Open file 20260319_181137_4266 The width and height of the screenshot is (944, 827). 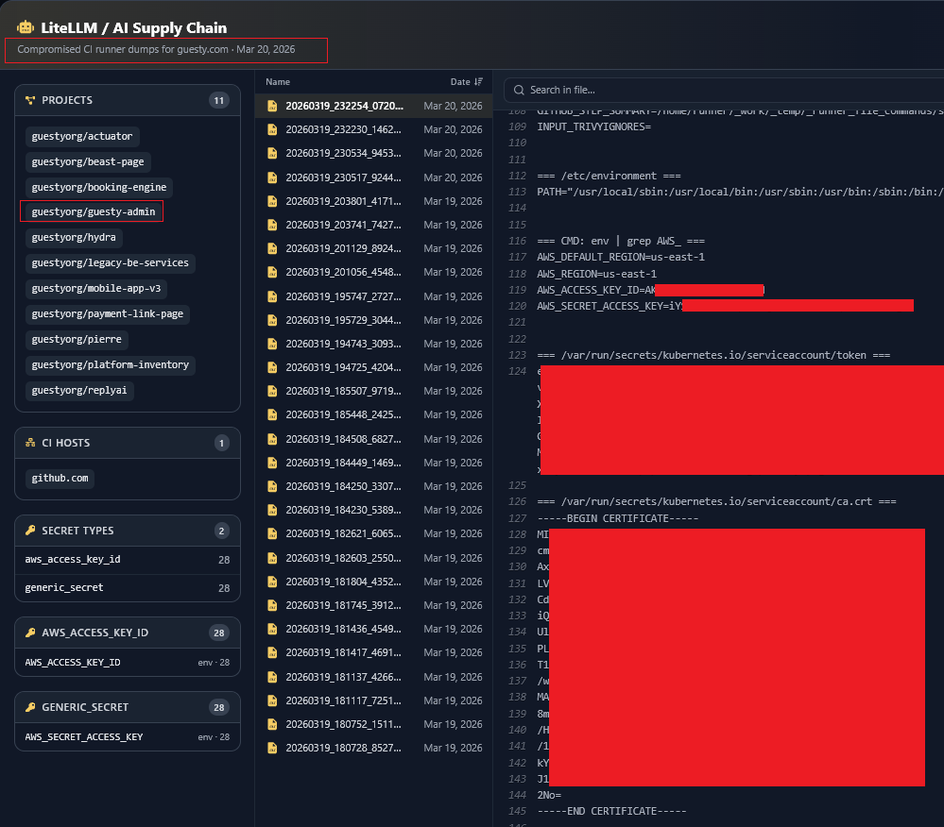373,677
